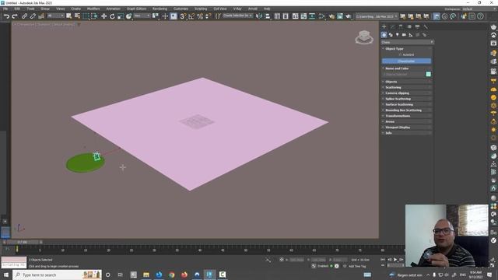Open the Customize menu
This screenshot has height=280, width=498.
click(x=181, y=9)
